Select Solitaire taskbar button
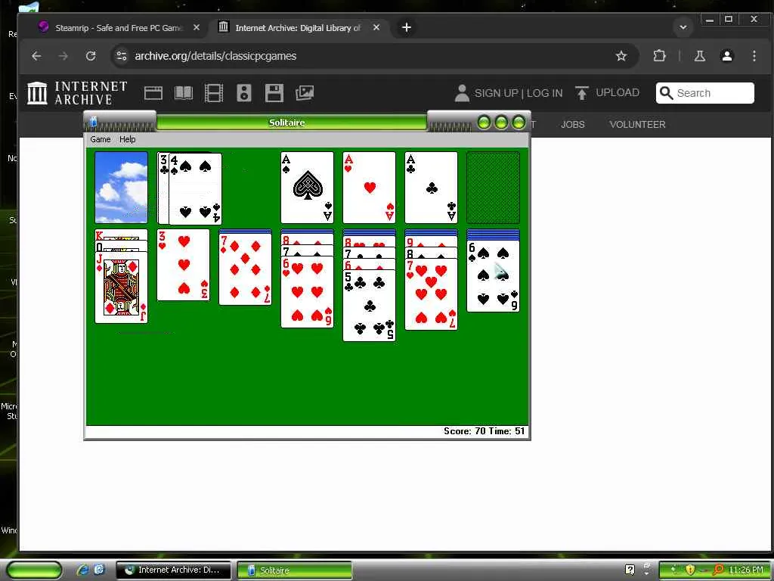This screenshot has width=774, height=581. coord(294,570)
